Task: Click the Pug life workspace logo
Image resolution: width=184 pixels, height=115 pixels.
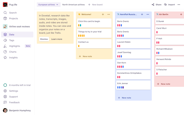Action: coord(5,4)
